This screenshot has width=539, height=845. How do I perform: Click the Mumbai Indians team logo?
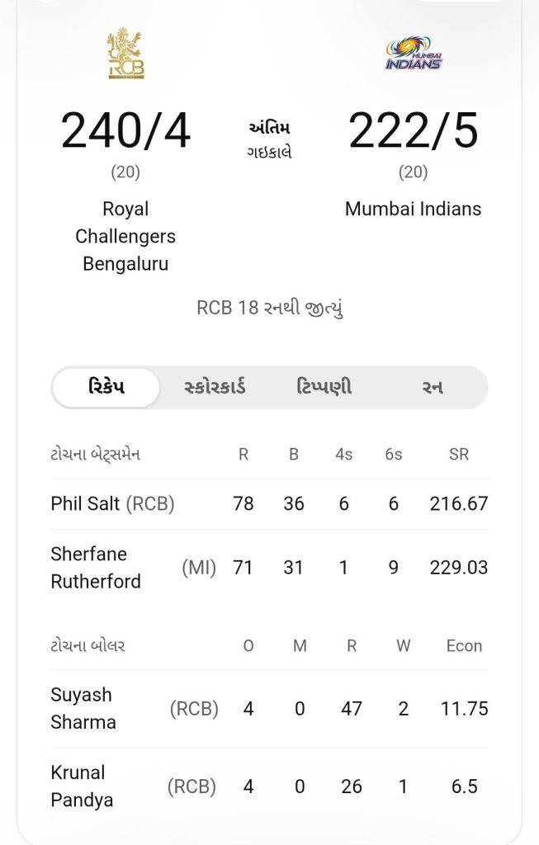tap(413, 55)
